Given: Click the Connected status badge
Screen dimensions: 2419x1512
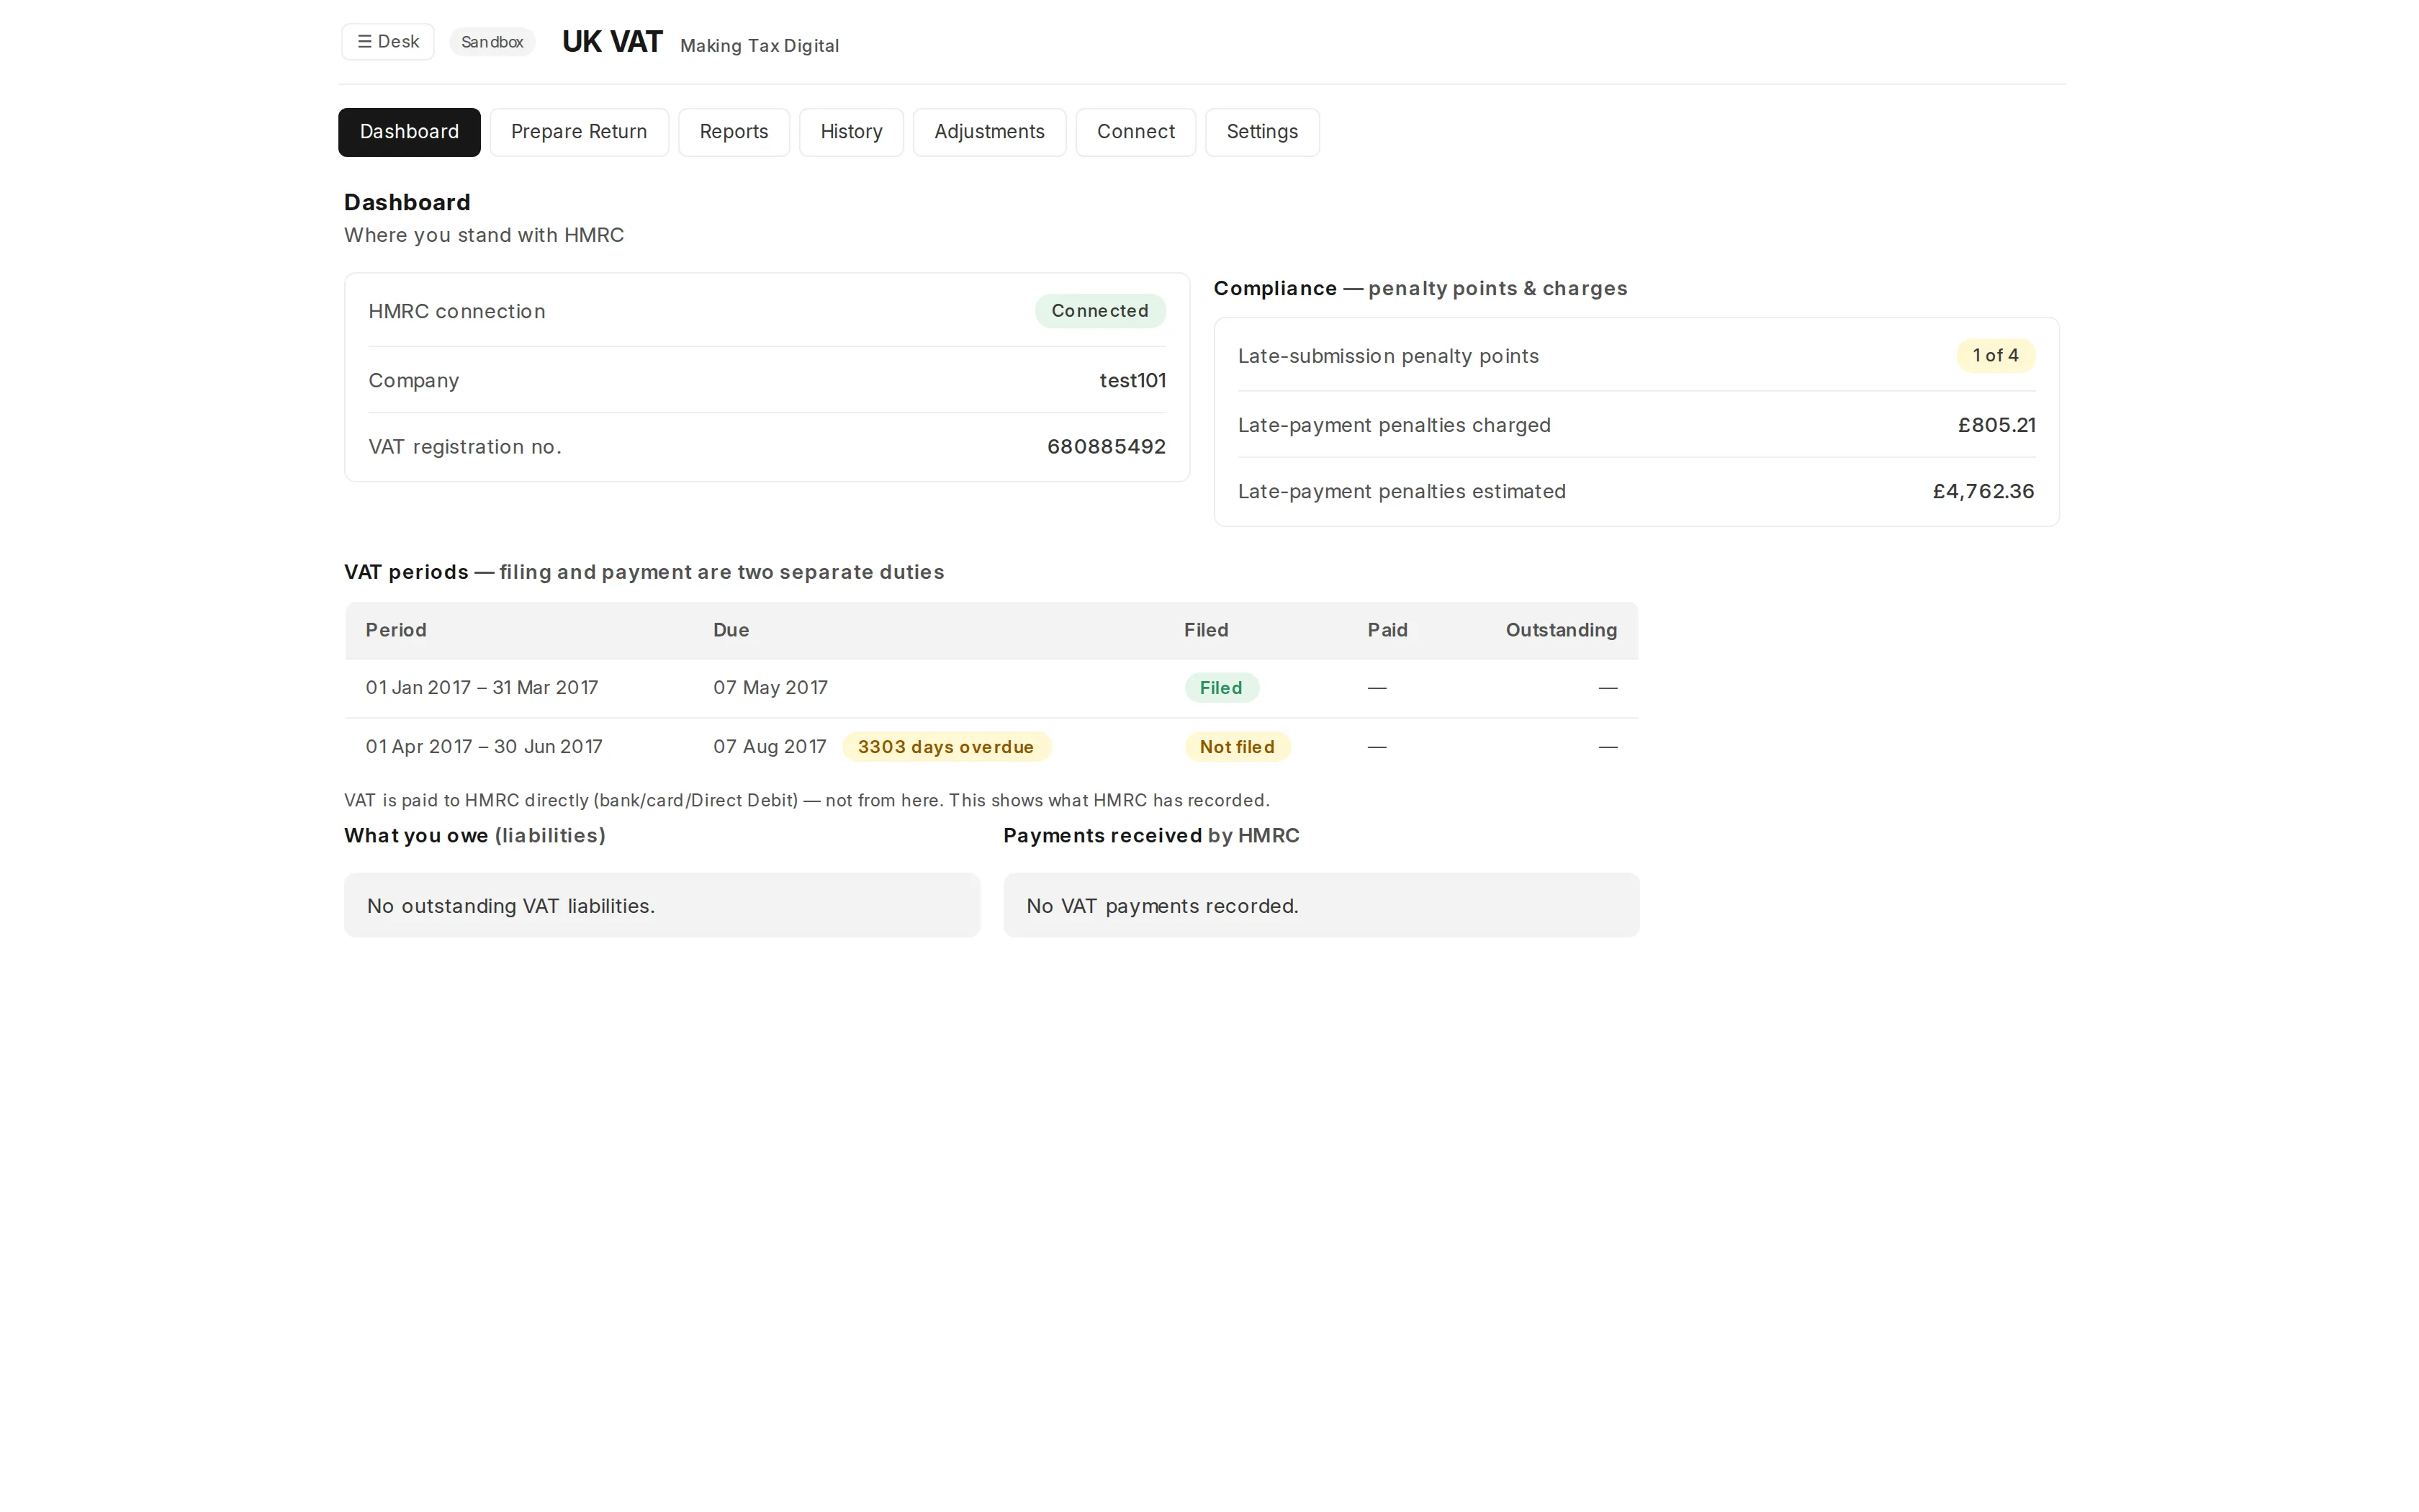Looking at the screenshot, I should (x=1099, y=311).
